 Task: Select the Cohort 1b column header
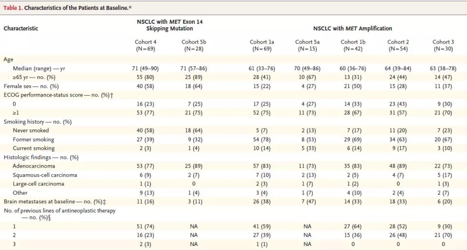(352, 45)
